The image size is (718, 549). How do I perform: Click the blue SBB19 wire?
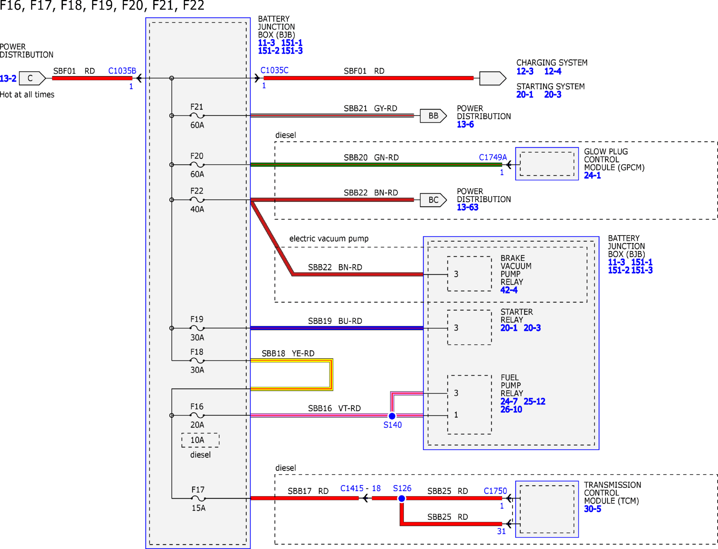(x=337, y=328)
